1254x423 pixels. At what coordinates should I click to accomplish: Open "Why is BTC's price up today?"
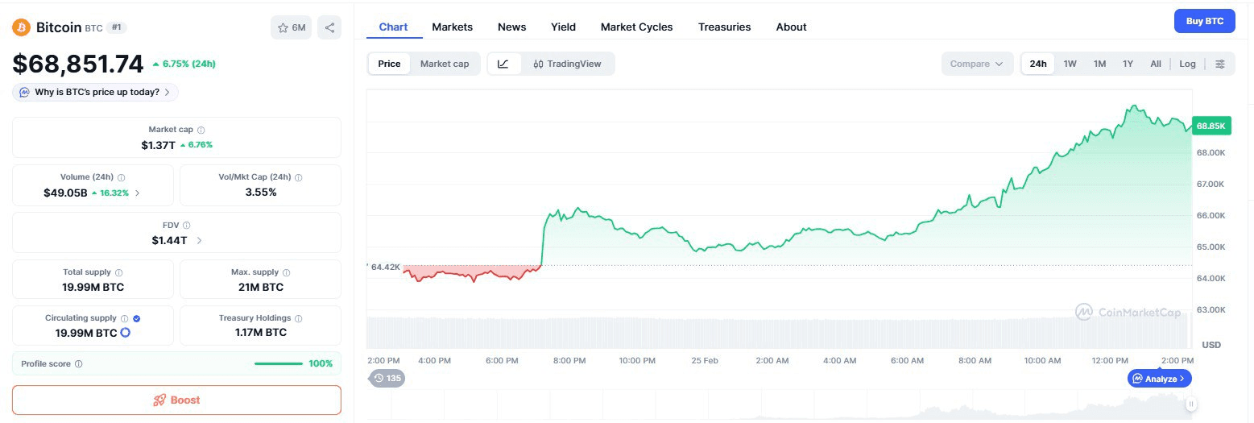point(95,92)
